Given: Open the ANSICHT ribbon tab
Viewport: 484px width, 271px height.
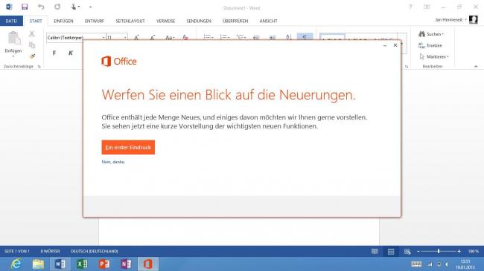Looking at the screenshot, I should [x=268, y=21].
